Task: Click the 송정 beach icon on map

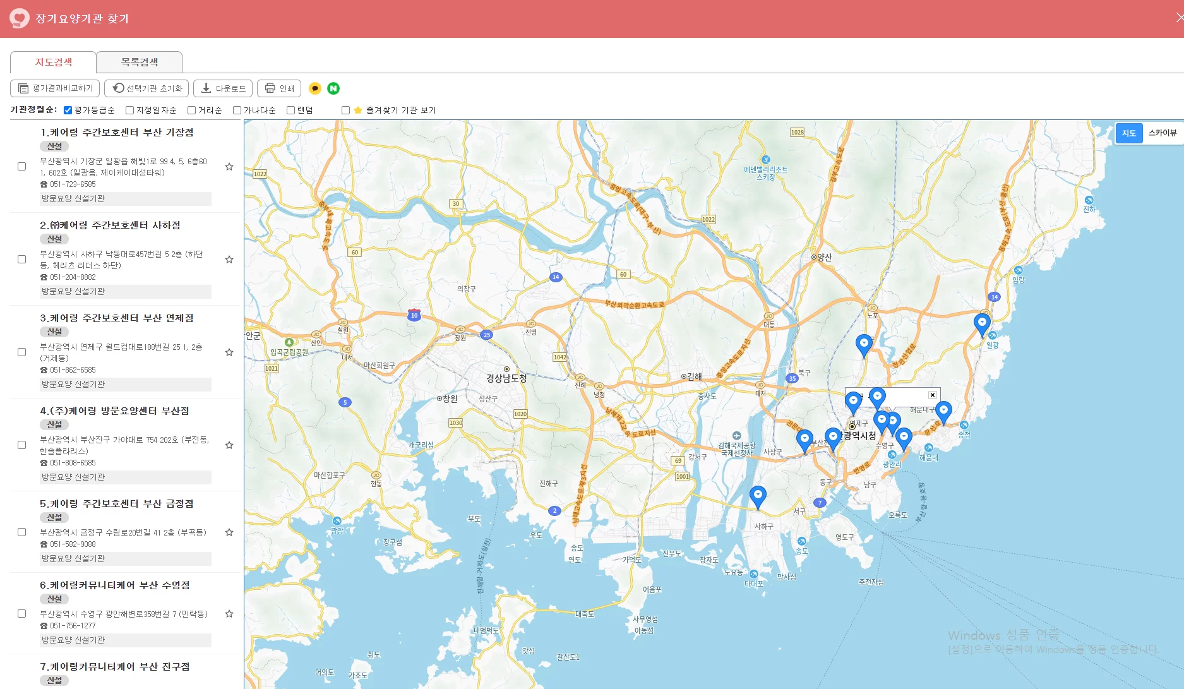Action: pos(964,426)
